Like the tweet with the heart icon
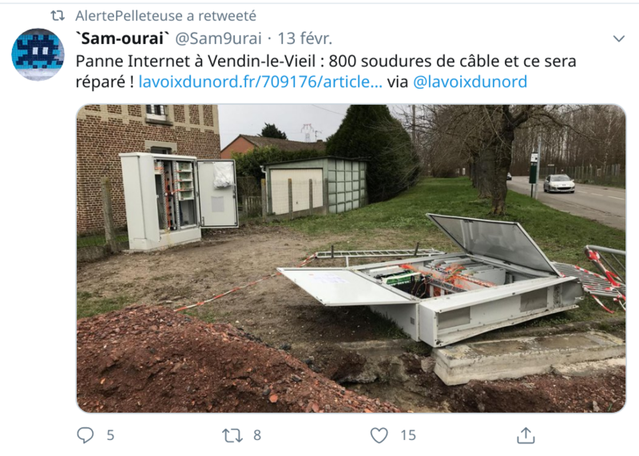Image resolution: width=639 pixels, height=456 pixels. [x=379, y=435]
